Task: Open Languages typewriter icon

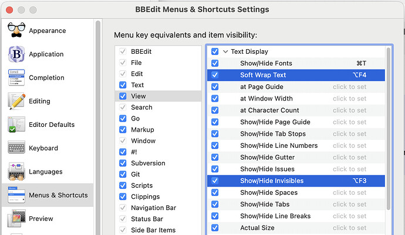Action: pos(16,171)
